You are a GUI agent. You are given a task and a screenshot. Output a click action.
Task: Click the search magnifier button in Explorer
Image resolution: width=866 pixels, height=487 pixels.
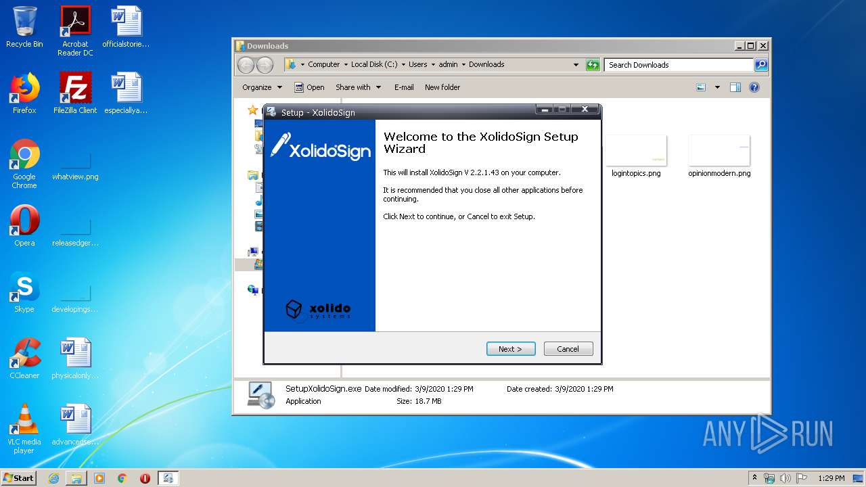pos(761,65)
